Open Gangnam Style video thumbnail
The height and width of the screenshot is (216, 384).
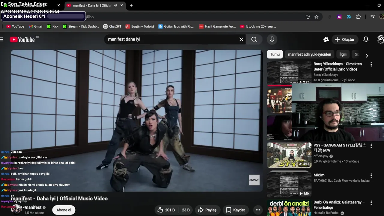pyautogui.click(x=289, y=155)
